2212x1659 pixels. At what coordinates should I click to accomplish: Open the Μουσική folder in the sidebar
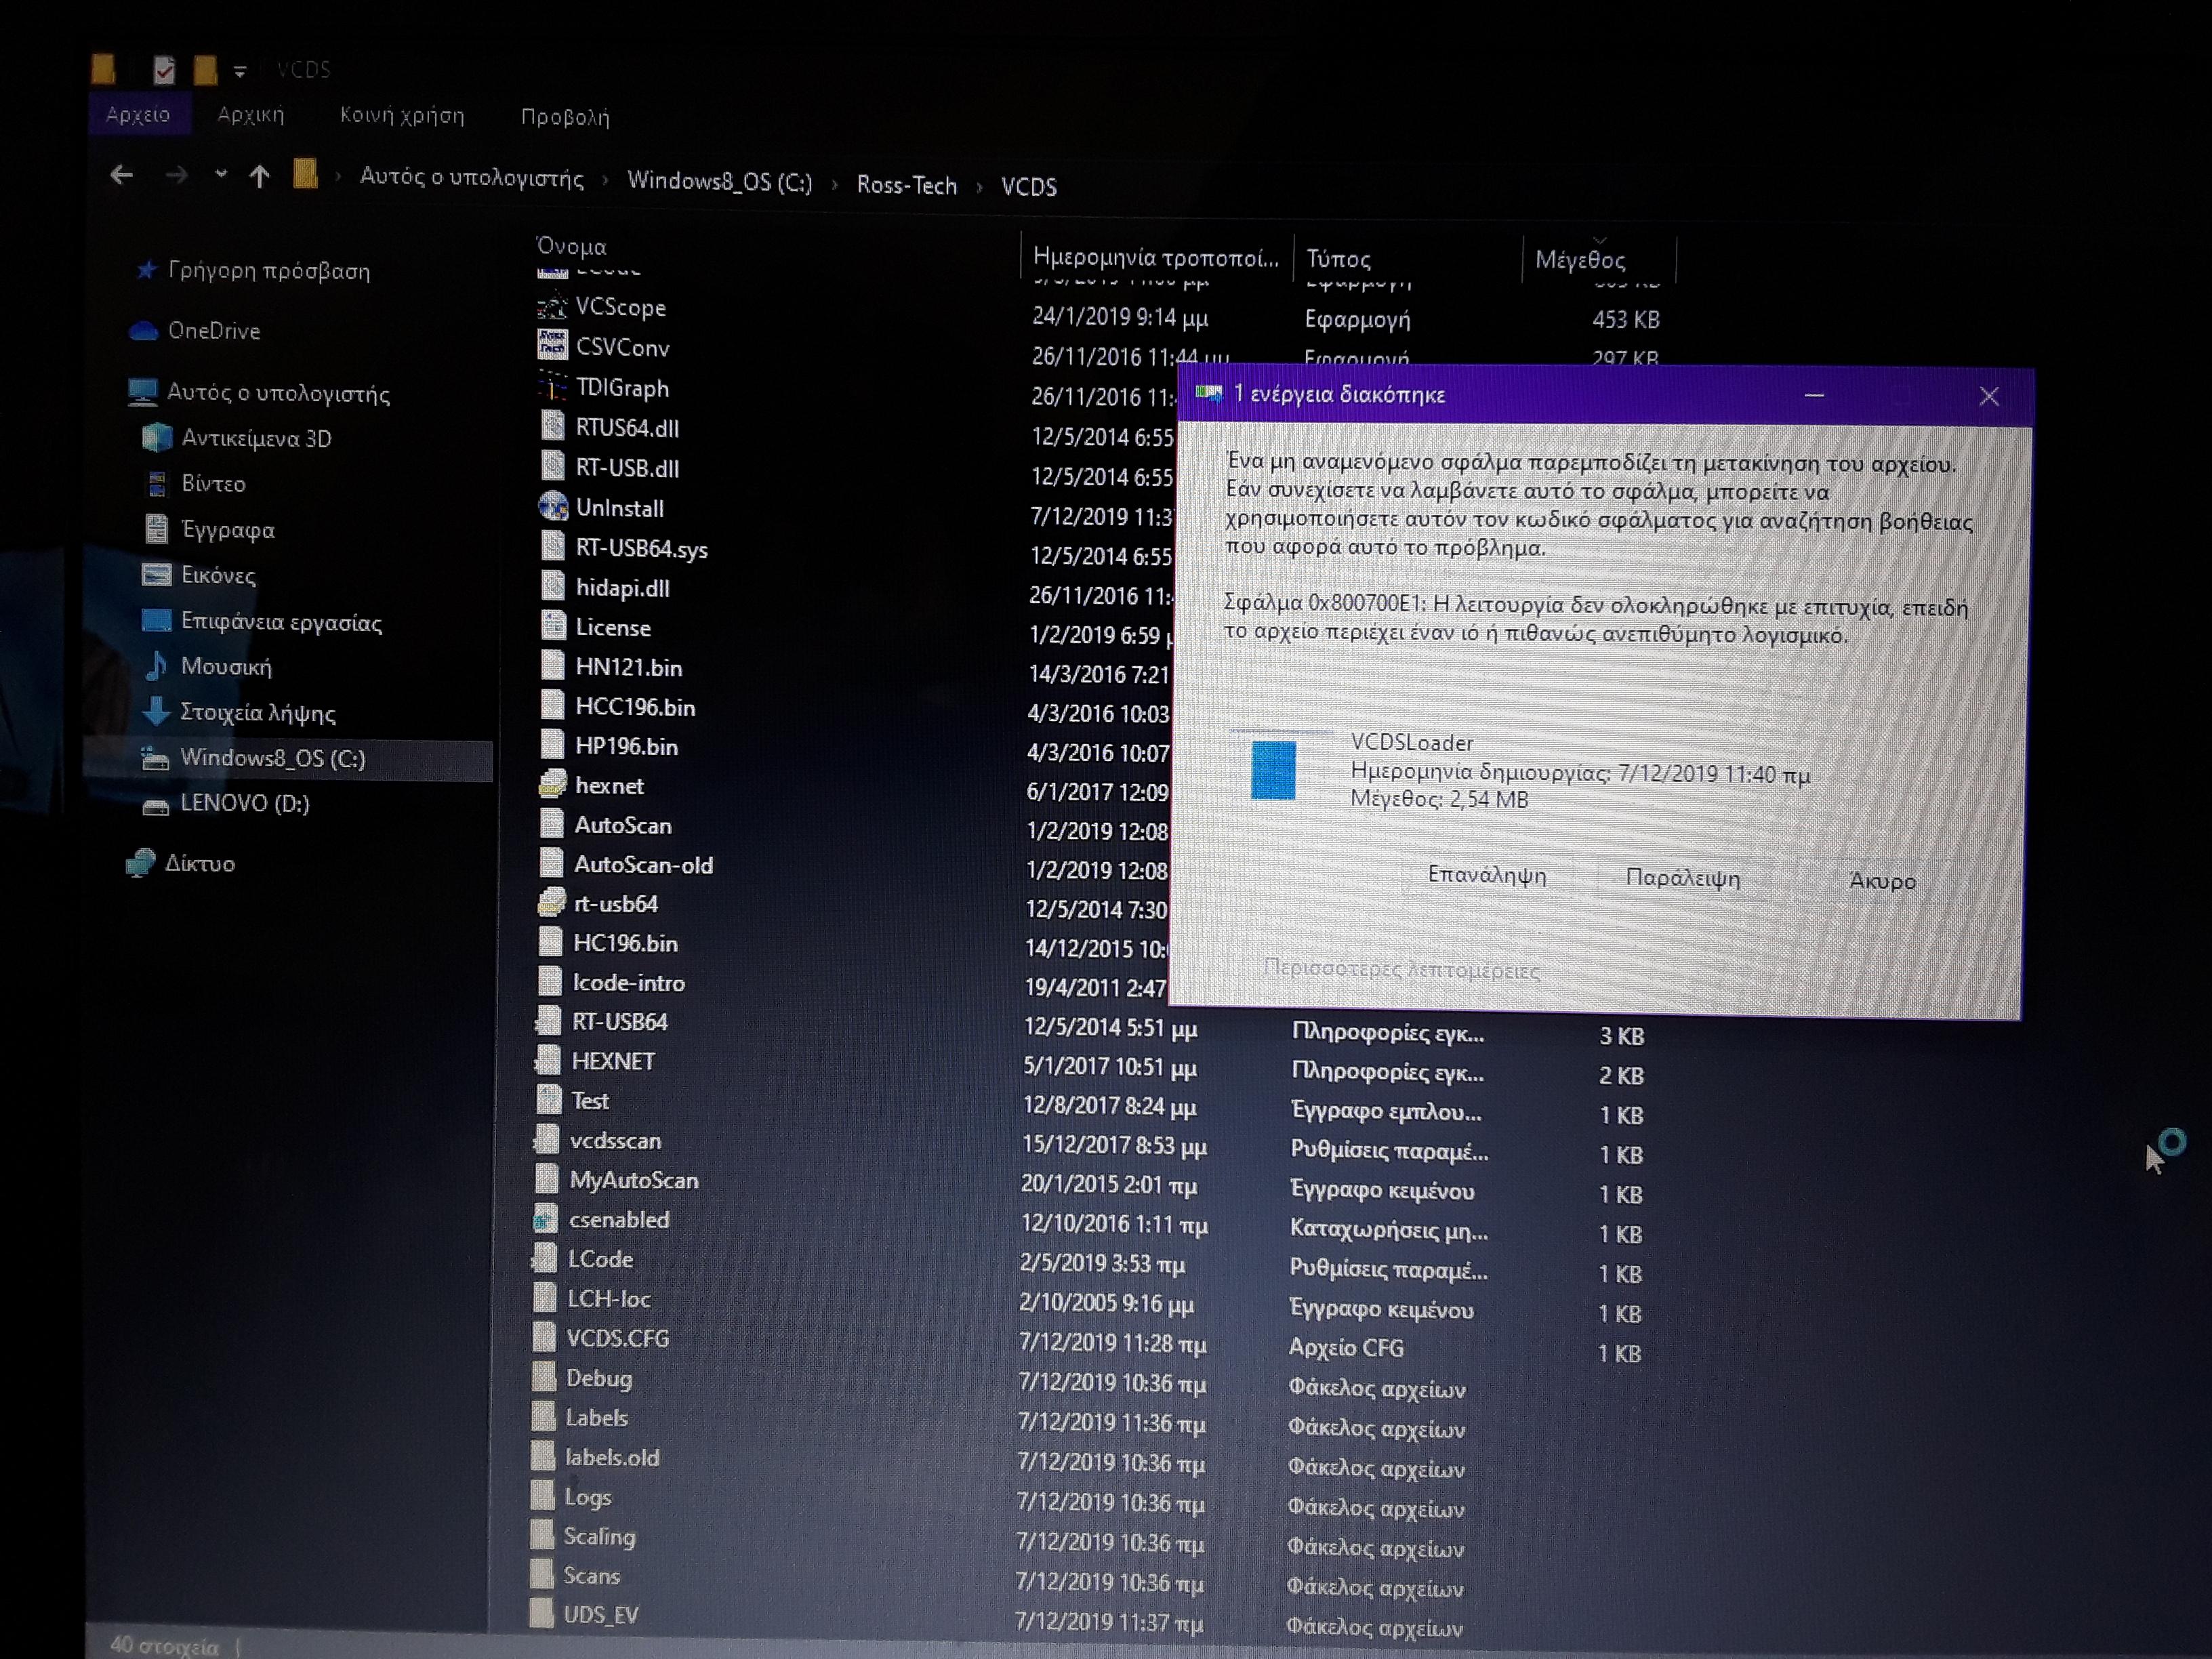(x=226, y=667)
